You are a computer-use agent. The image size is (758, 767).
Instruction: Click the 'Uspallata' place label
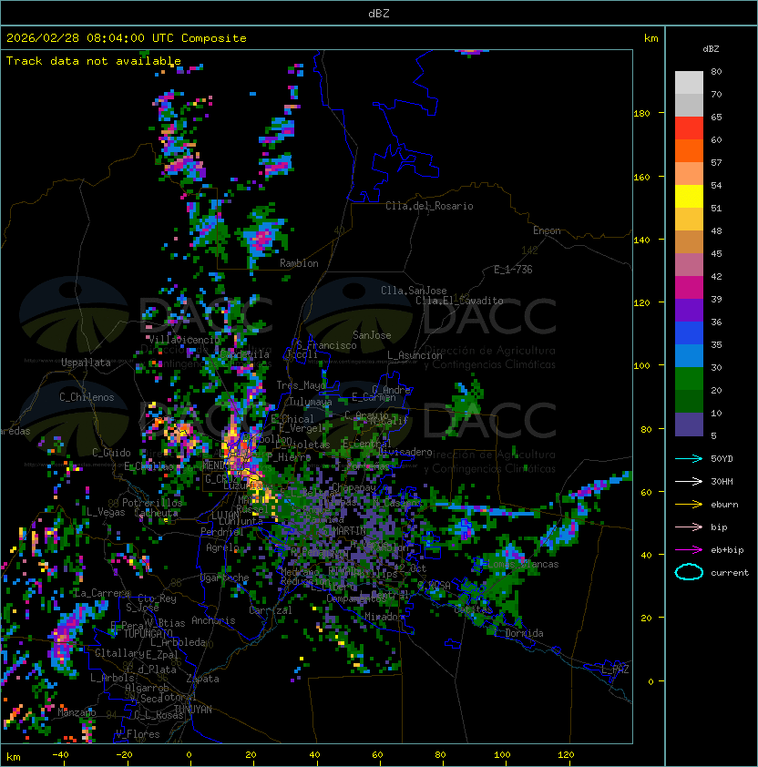[86, 363]
